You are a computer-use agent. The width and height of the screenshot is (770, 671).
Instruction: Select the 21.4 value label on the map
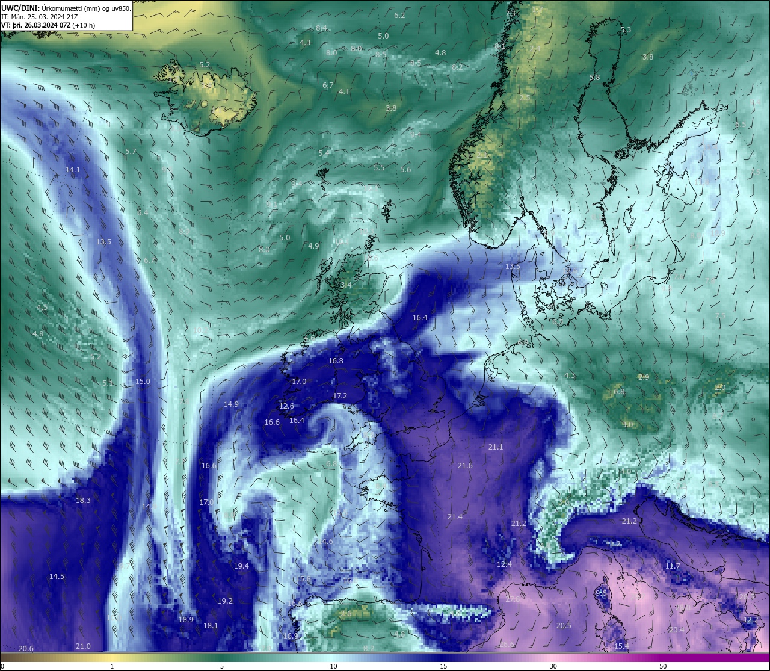pos(455,517)
